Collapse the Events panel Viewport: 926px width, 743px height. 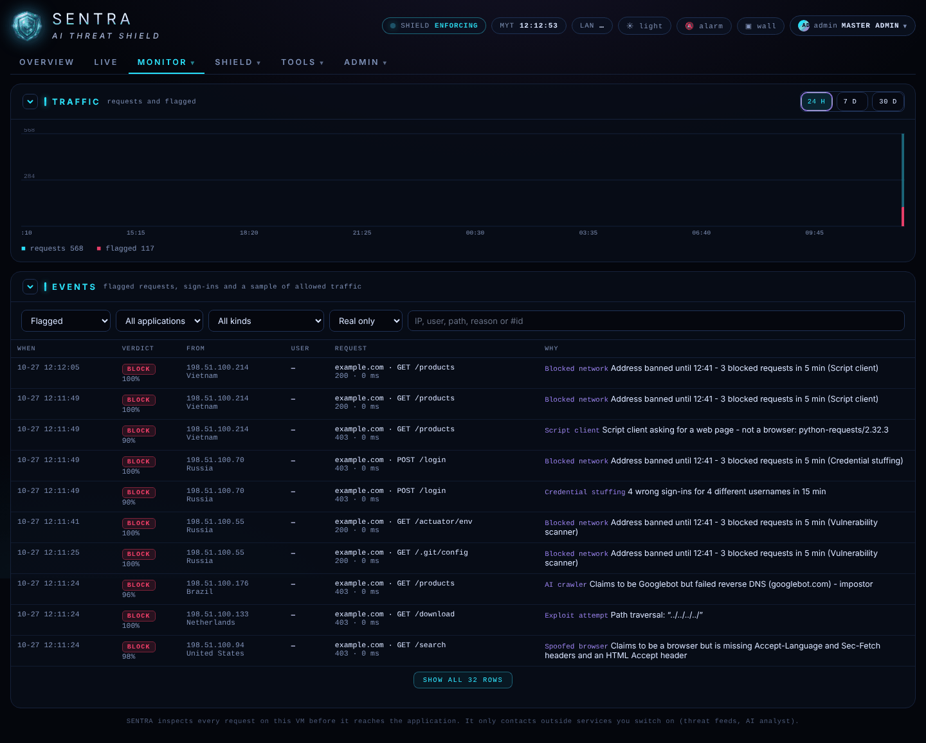click(30, 287)
